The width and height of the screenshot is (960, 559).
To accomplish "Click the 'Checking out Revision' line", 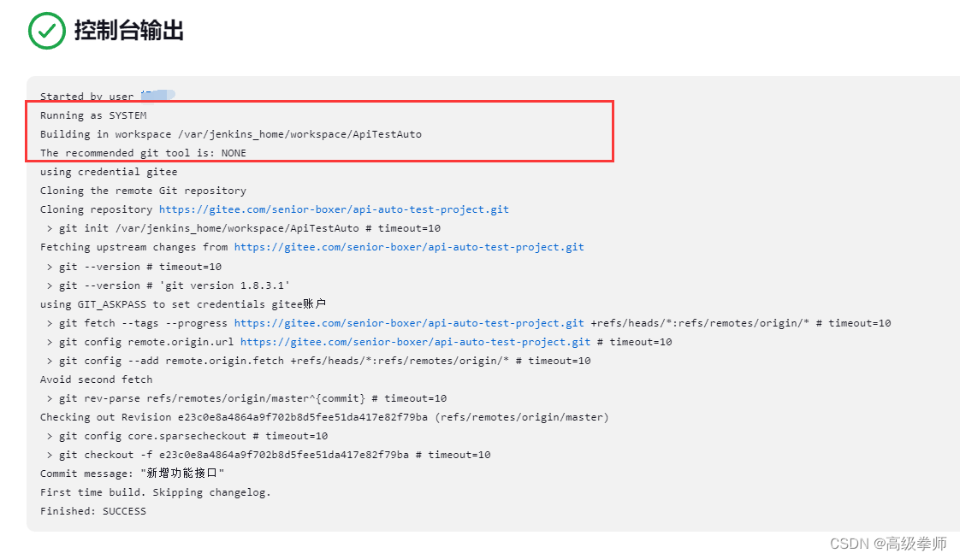I will point(324,417).
